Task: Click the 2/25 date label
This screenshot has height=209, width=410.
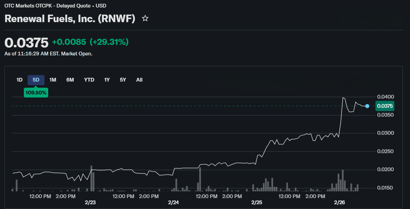Action: click(256, 203)
